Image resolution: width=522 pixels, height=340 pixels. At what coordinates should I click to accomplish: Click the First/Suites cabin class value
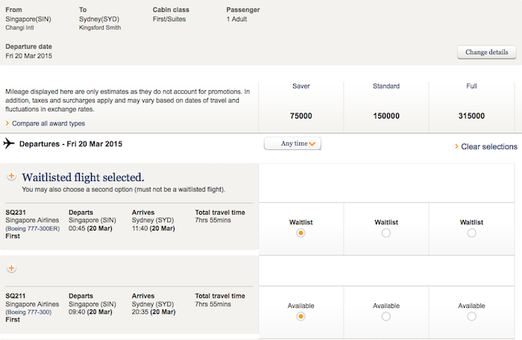click(x=169, y=19)
